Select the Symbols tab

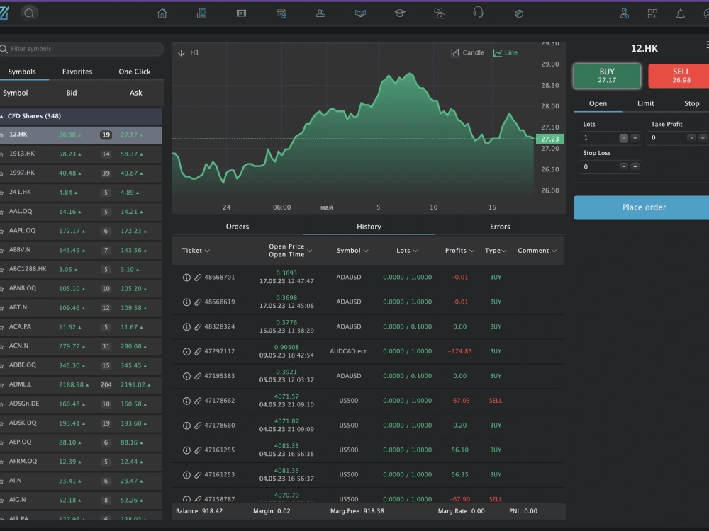tap(22, 72)
